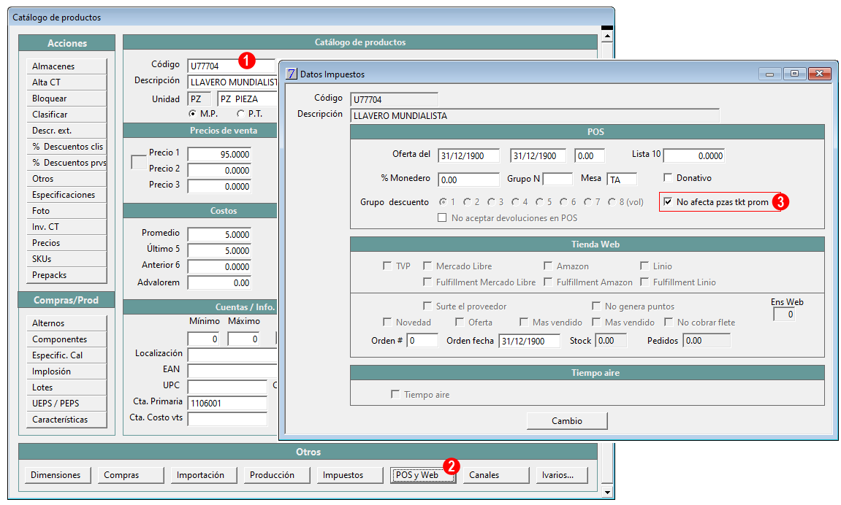Click the Bloquear action button

[66, 98]
